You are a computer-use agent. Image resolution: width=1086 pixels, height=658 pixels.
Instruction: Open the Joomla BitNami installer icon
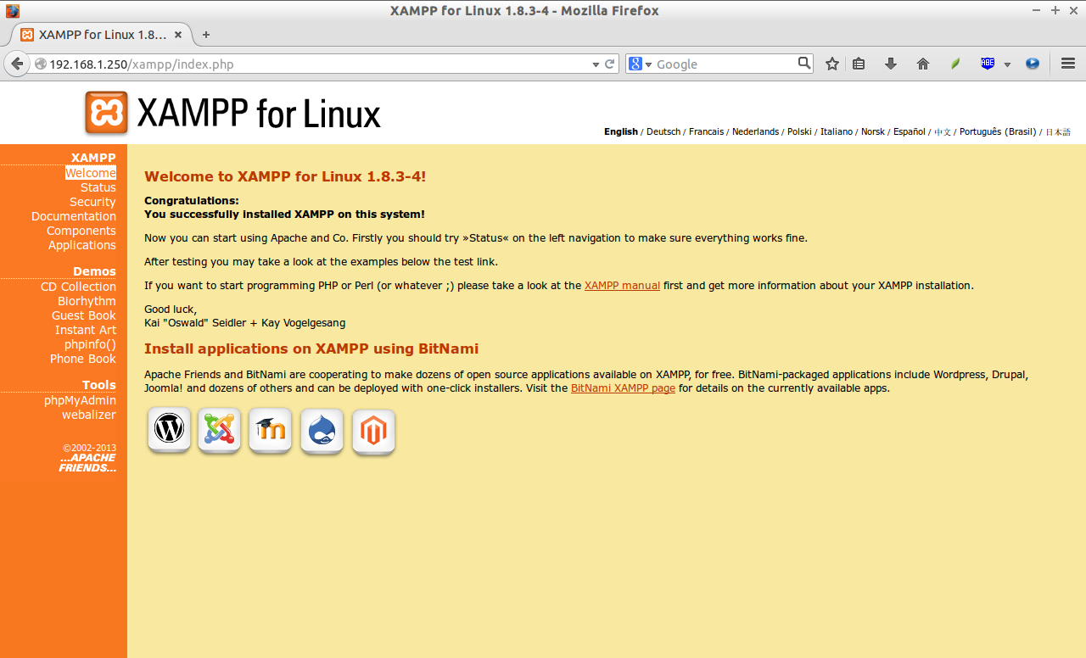pyautogui.click(x=220, y=431)
